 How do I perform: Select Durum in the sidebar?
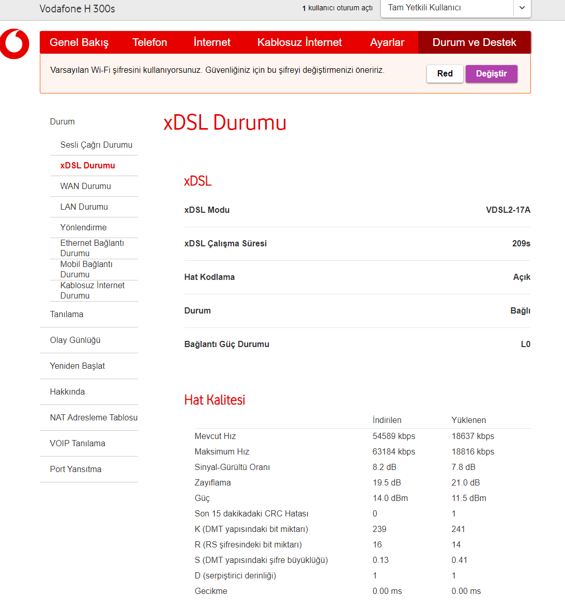[63, 121]
